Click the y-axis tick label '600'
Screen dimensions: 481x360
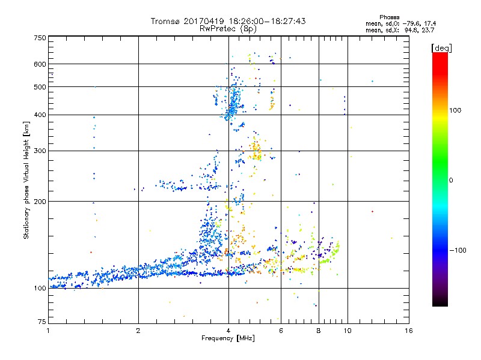tap(40, 64)
